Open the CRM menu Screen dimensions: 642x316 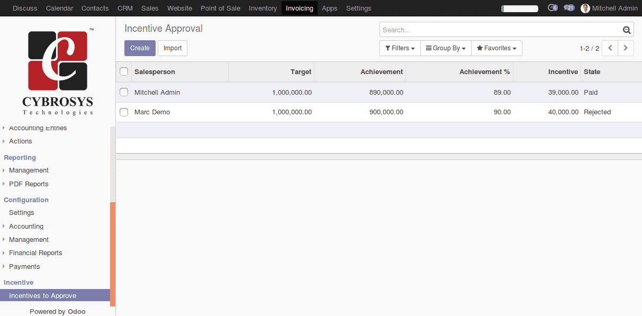[x=125, y=8]
